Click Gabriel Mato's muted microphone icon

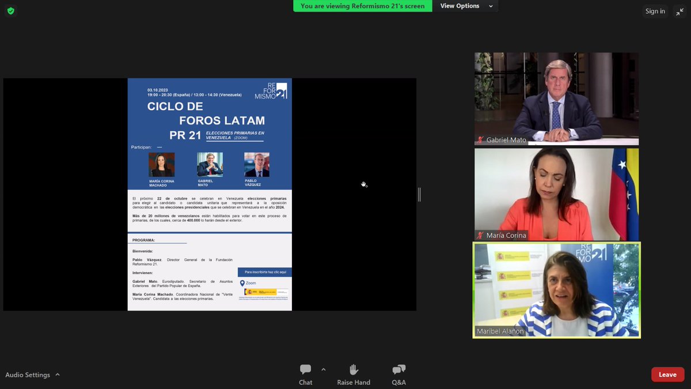click(x=480, y=140)
